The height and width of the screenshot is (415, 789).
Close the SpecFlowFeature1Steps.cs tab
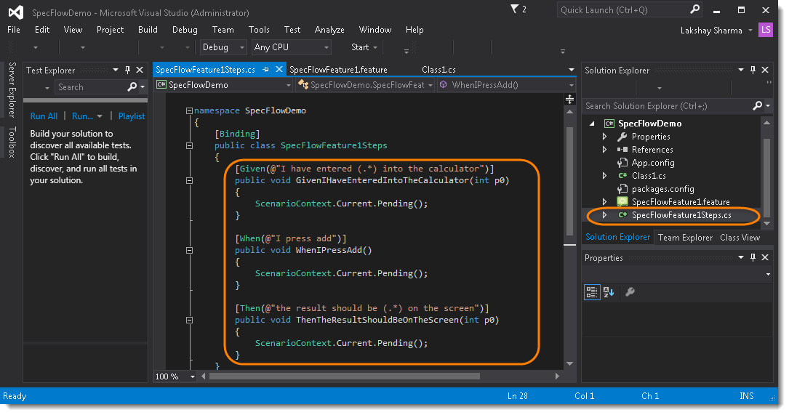[x=279, y=70]
